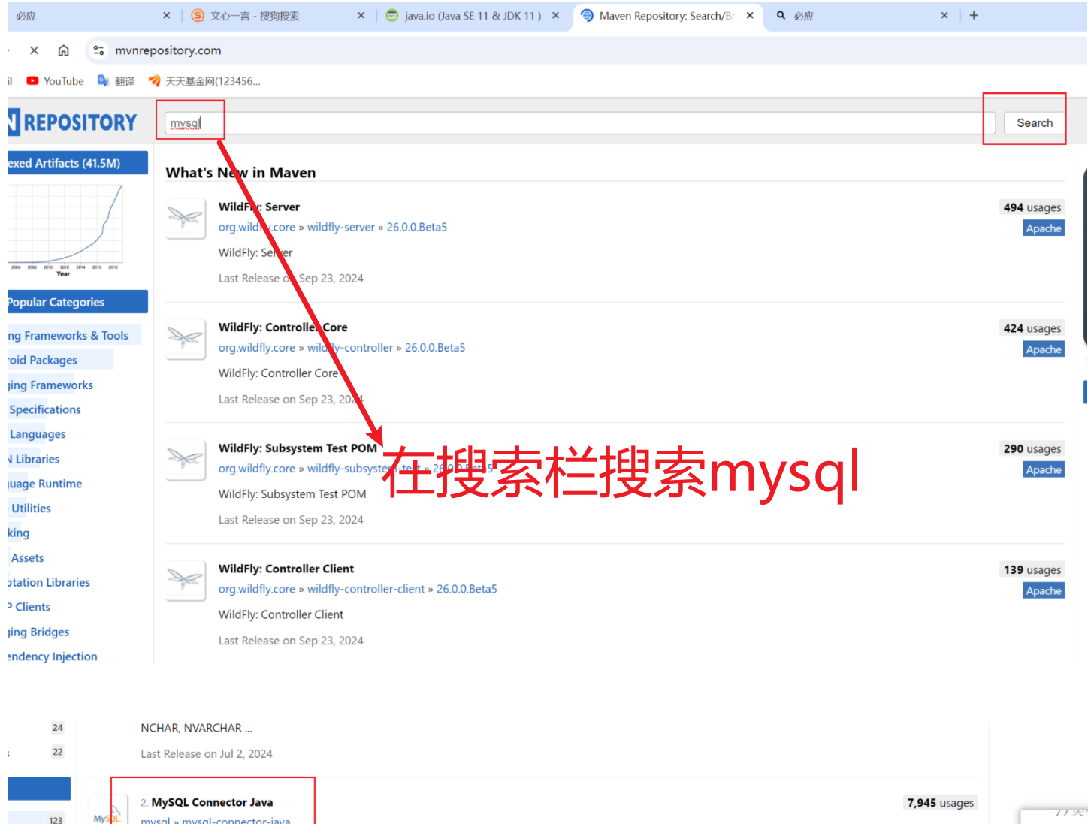Open the Frameworks & Tools category
Viewport: 1088px width, 824px height.
click(68, 336)
